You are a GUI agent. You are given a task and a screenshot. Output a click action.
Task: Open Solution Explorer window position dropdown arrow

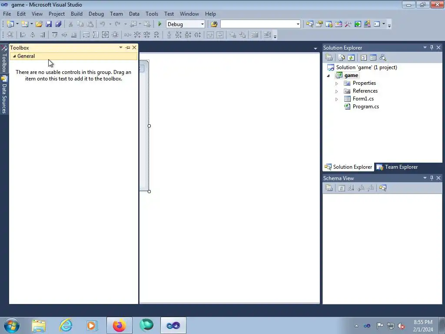(x=425, y=47)
